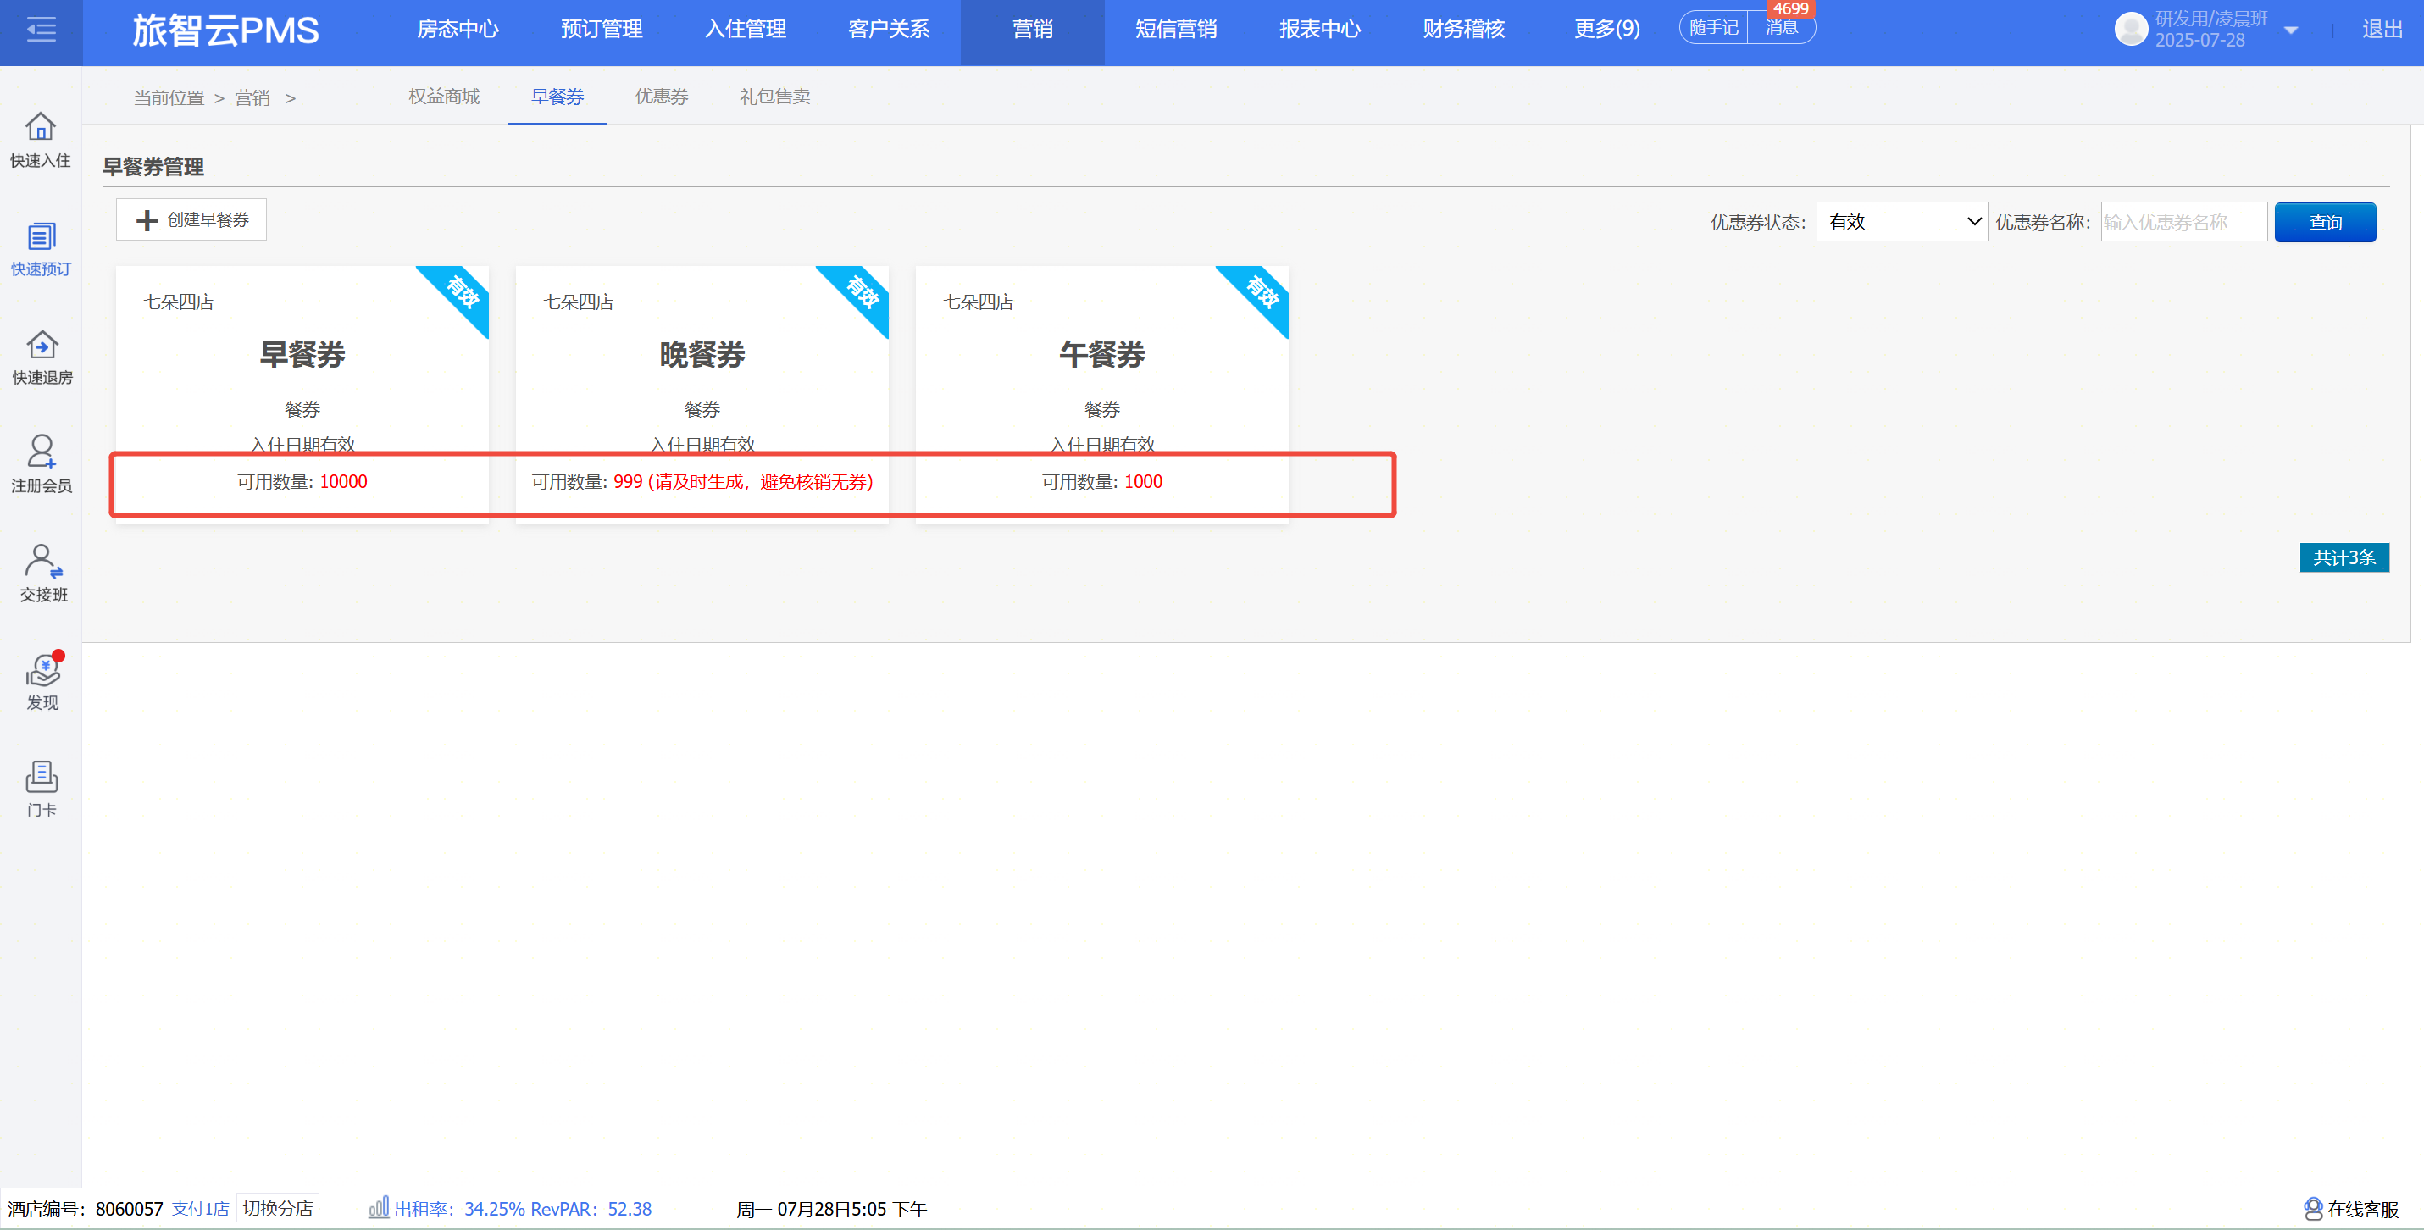Click 可用数量 1000 on 午餐券 card

[1102, 482]
